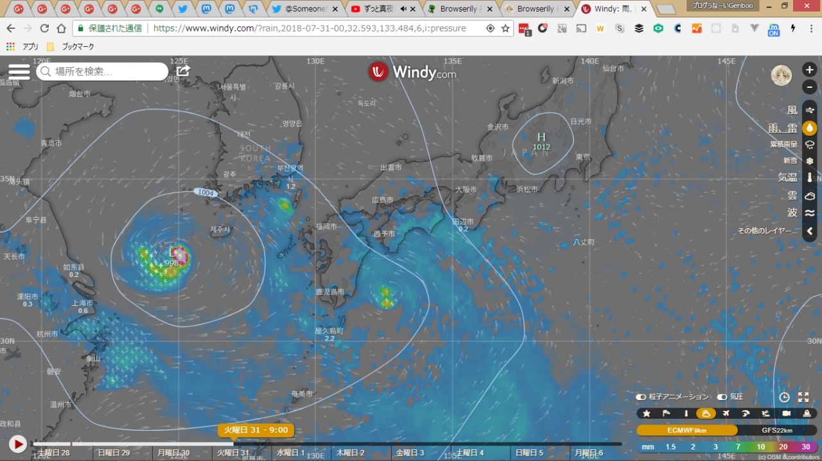Switch to the clouds (雲) layer icon
This screenshot has height=461, width=822.
pyautogui.click(x=810, y=196)
